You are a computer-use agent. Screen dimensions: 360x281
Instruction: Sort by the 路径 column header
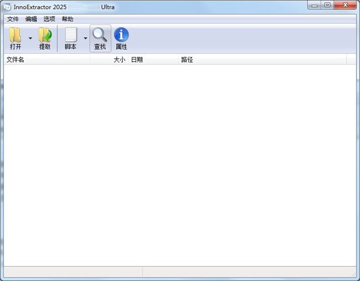[263, 60]
